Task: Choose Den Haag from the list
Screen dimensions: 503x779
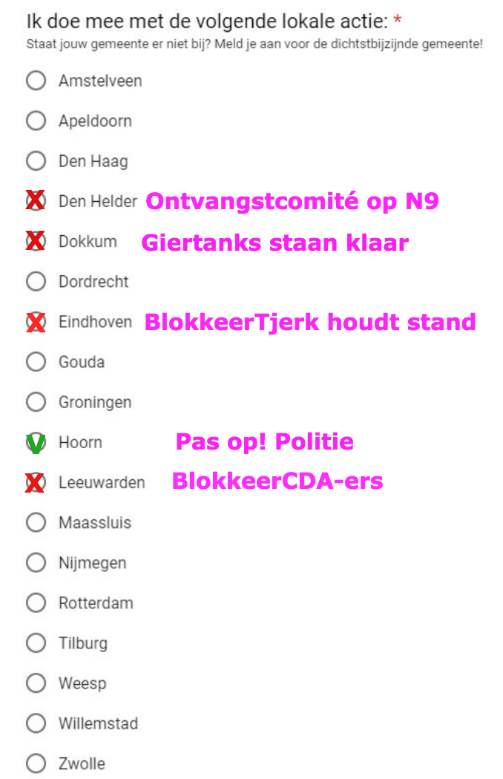Action: [36, 161]
